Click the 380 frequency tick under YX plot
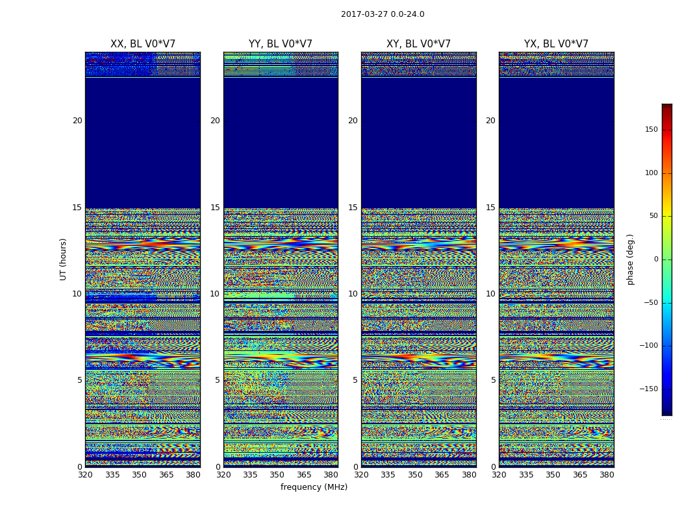The width and height of the screenshot is (682, 519). click(607, 475)
